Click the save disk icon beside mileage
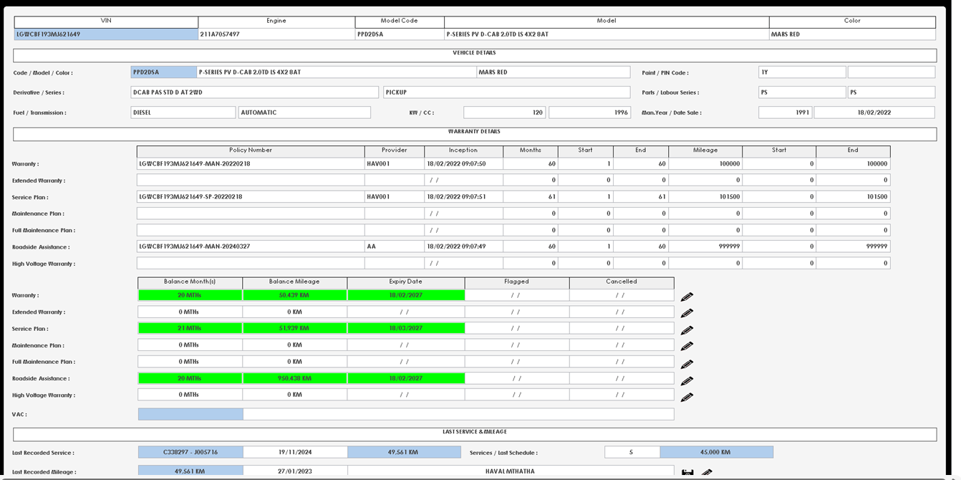The image size is (961, 480). point(687,473)
